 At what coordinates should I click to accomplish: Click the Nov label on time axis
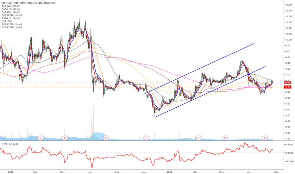[144, 172]
